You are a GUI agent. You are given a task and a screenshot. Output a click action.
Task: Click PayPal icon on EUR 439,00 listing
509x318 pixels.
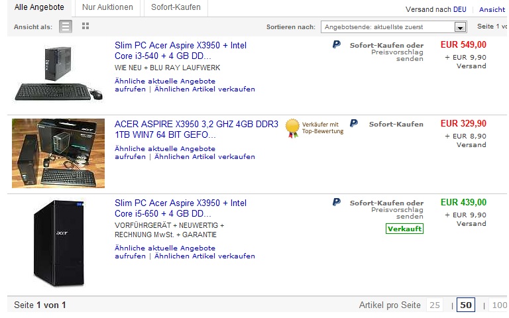click(337, 202)
